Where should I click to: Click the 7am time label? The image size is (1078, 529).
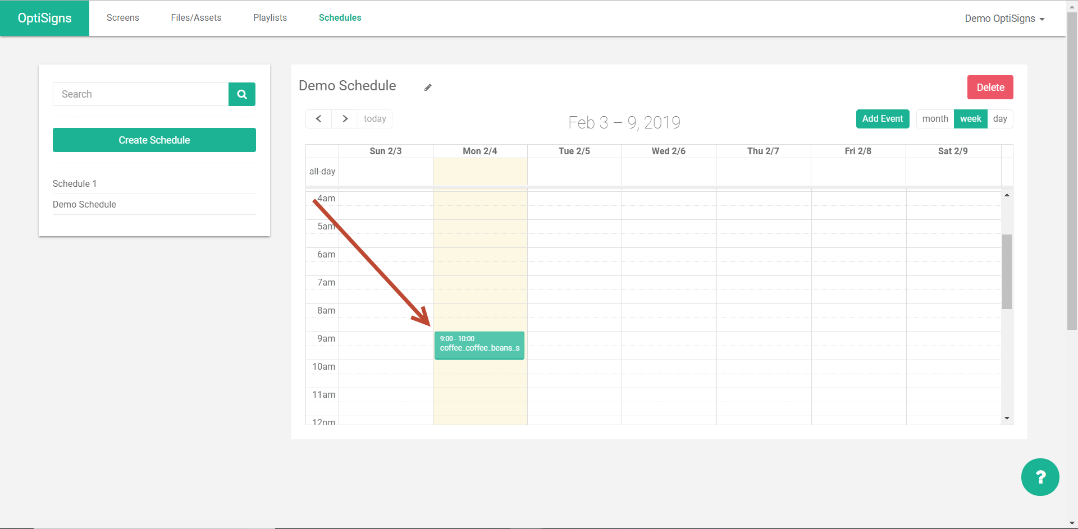tap(326, 283)
